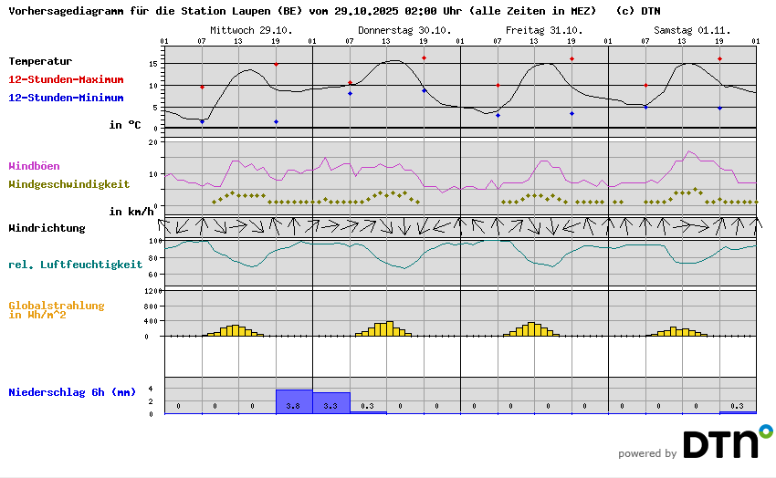The height and width of the screenshot is (478, 776).
Task: Click the Globalstrahlung legend label
Action: point(57,307)
